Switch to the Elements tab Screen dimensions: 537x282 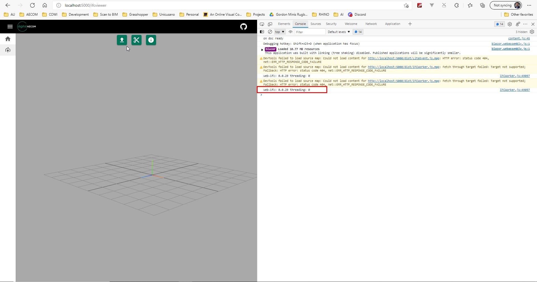point(284,24)
